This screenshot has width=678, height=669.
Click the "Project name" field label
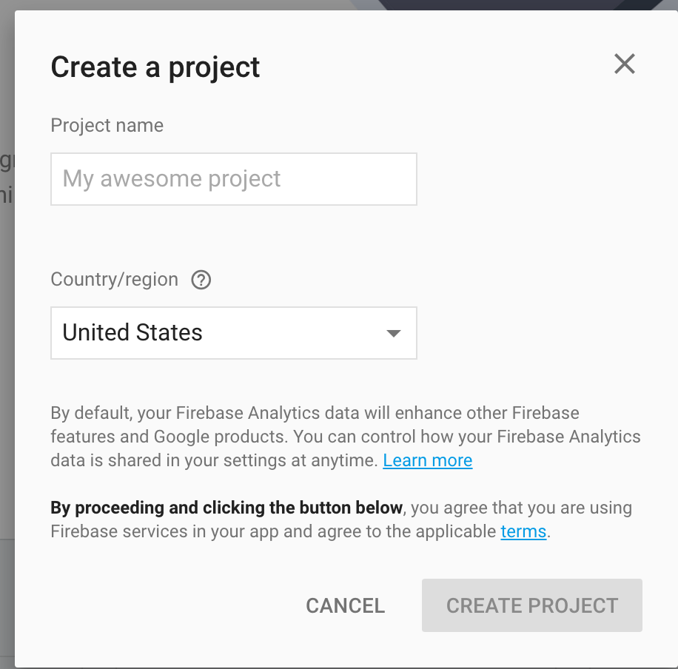107,126
